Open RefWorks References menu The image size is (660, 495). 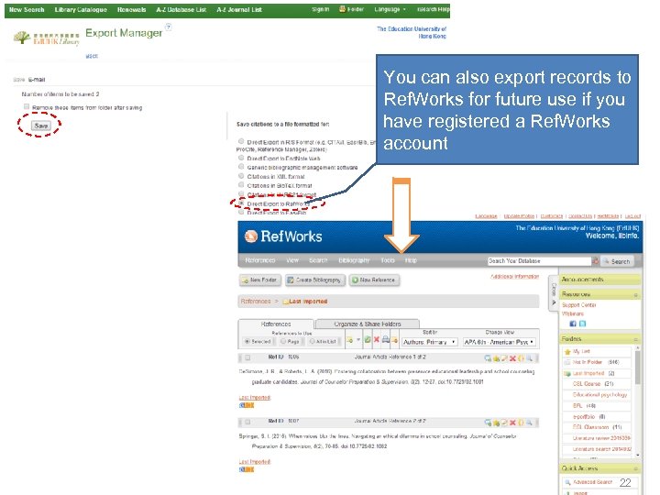[259, 260]
